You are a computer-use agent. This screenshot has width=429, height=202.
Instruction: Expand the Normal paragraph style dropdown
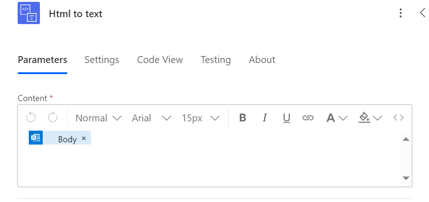(x=98, y=118)
